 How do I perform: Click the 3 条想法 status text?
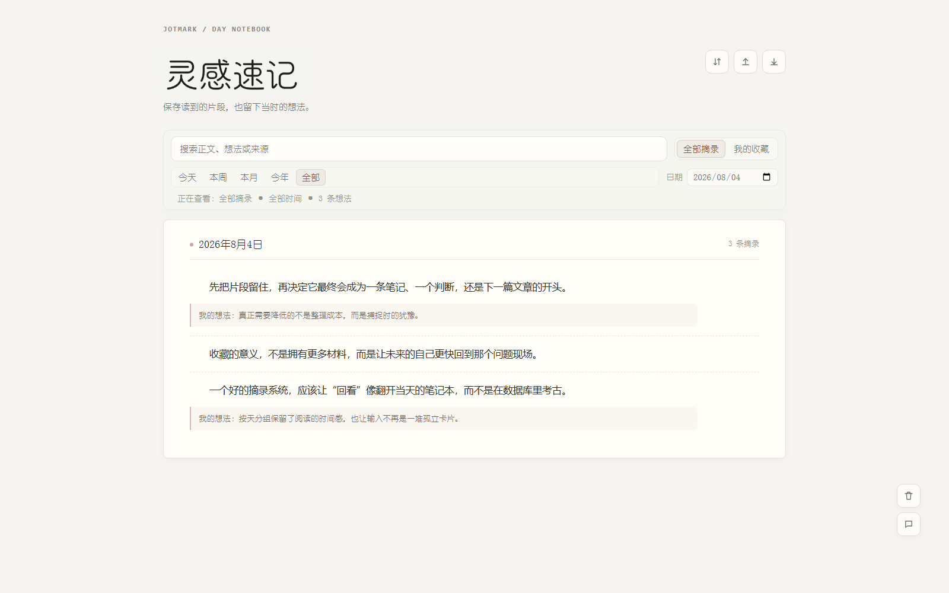tap(335, 199)
